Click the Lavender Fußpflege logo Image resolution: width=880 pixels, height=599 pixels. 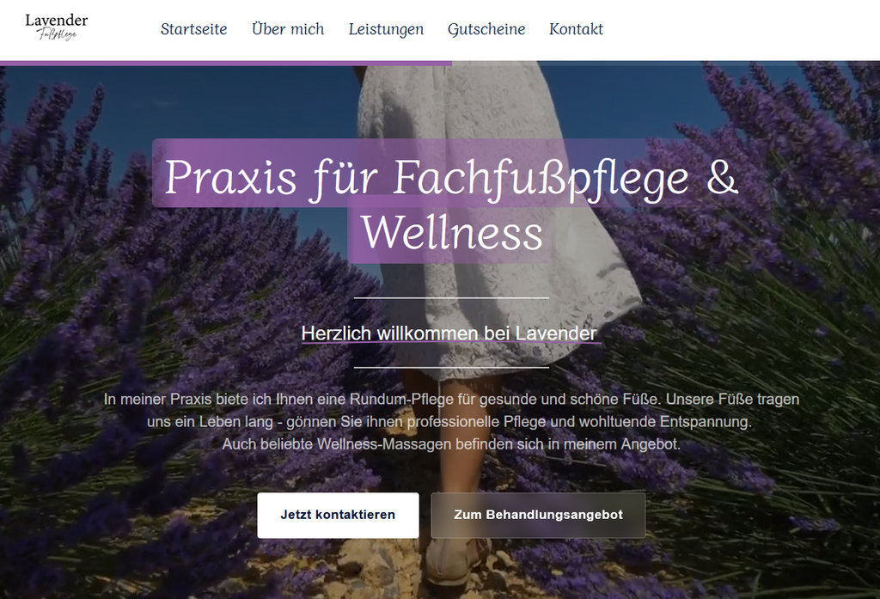pos(56,27)
